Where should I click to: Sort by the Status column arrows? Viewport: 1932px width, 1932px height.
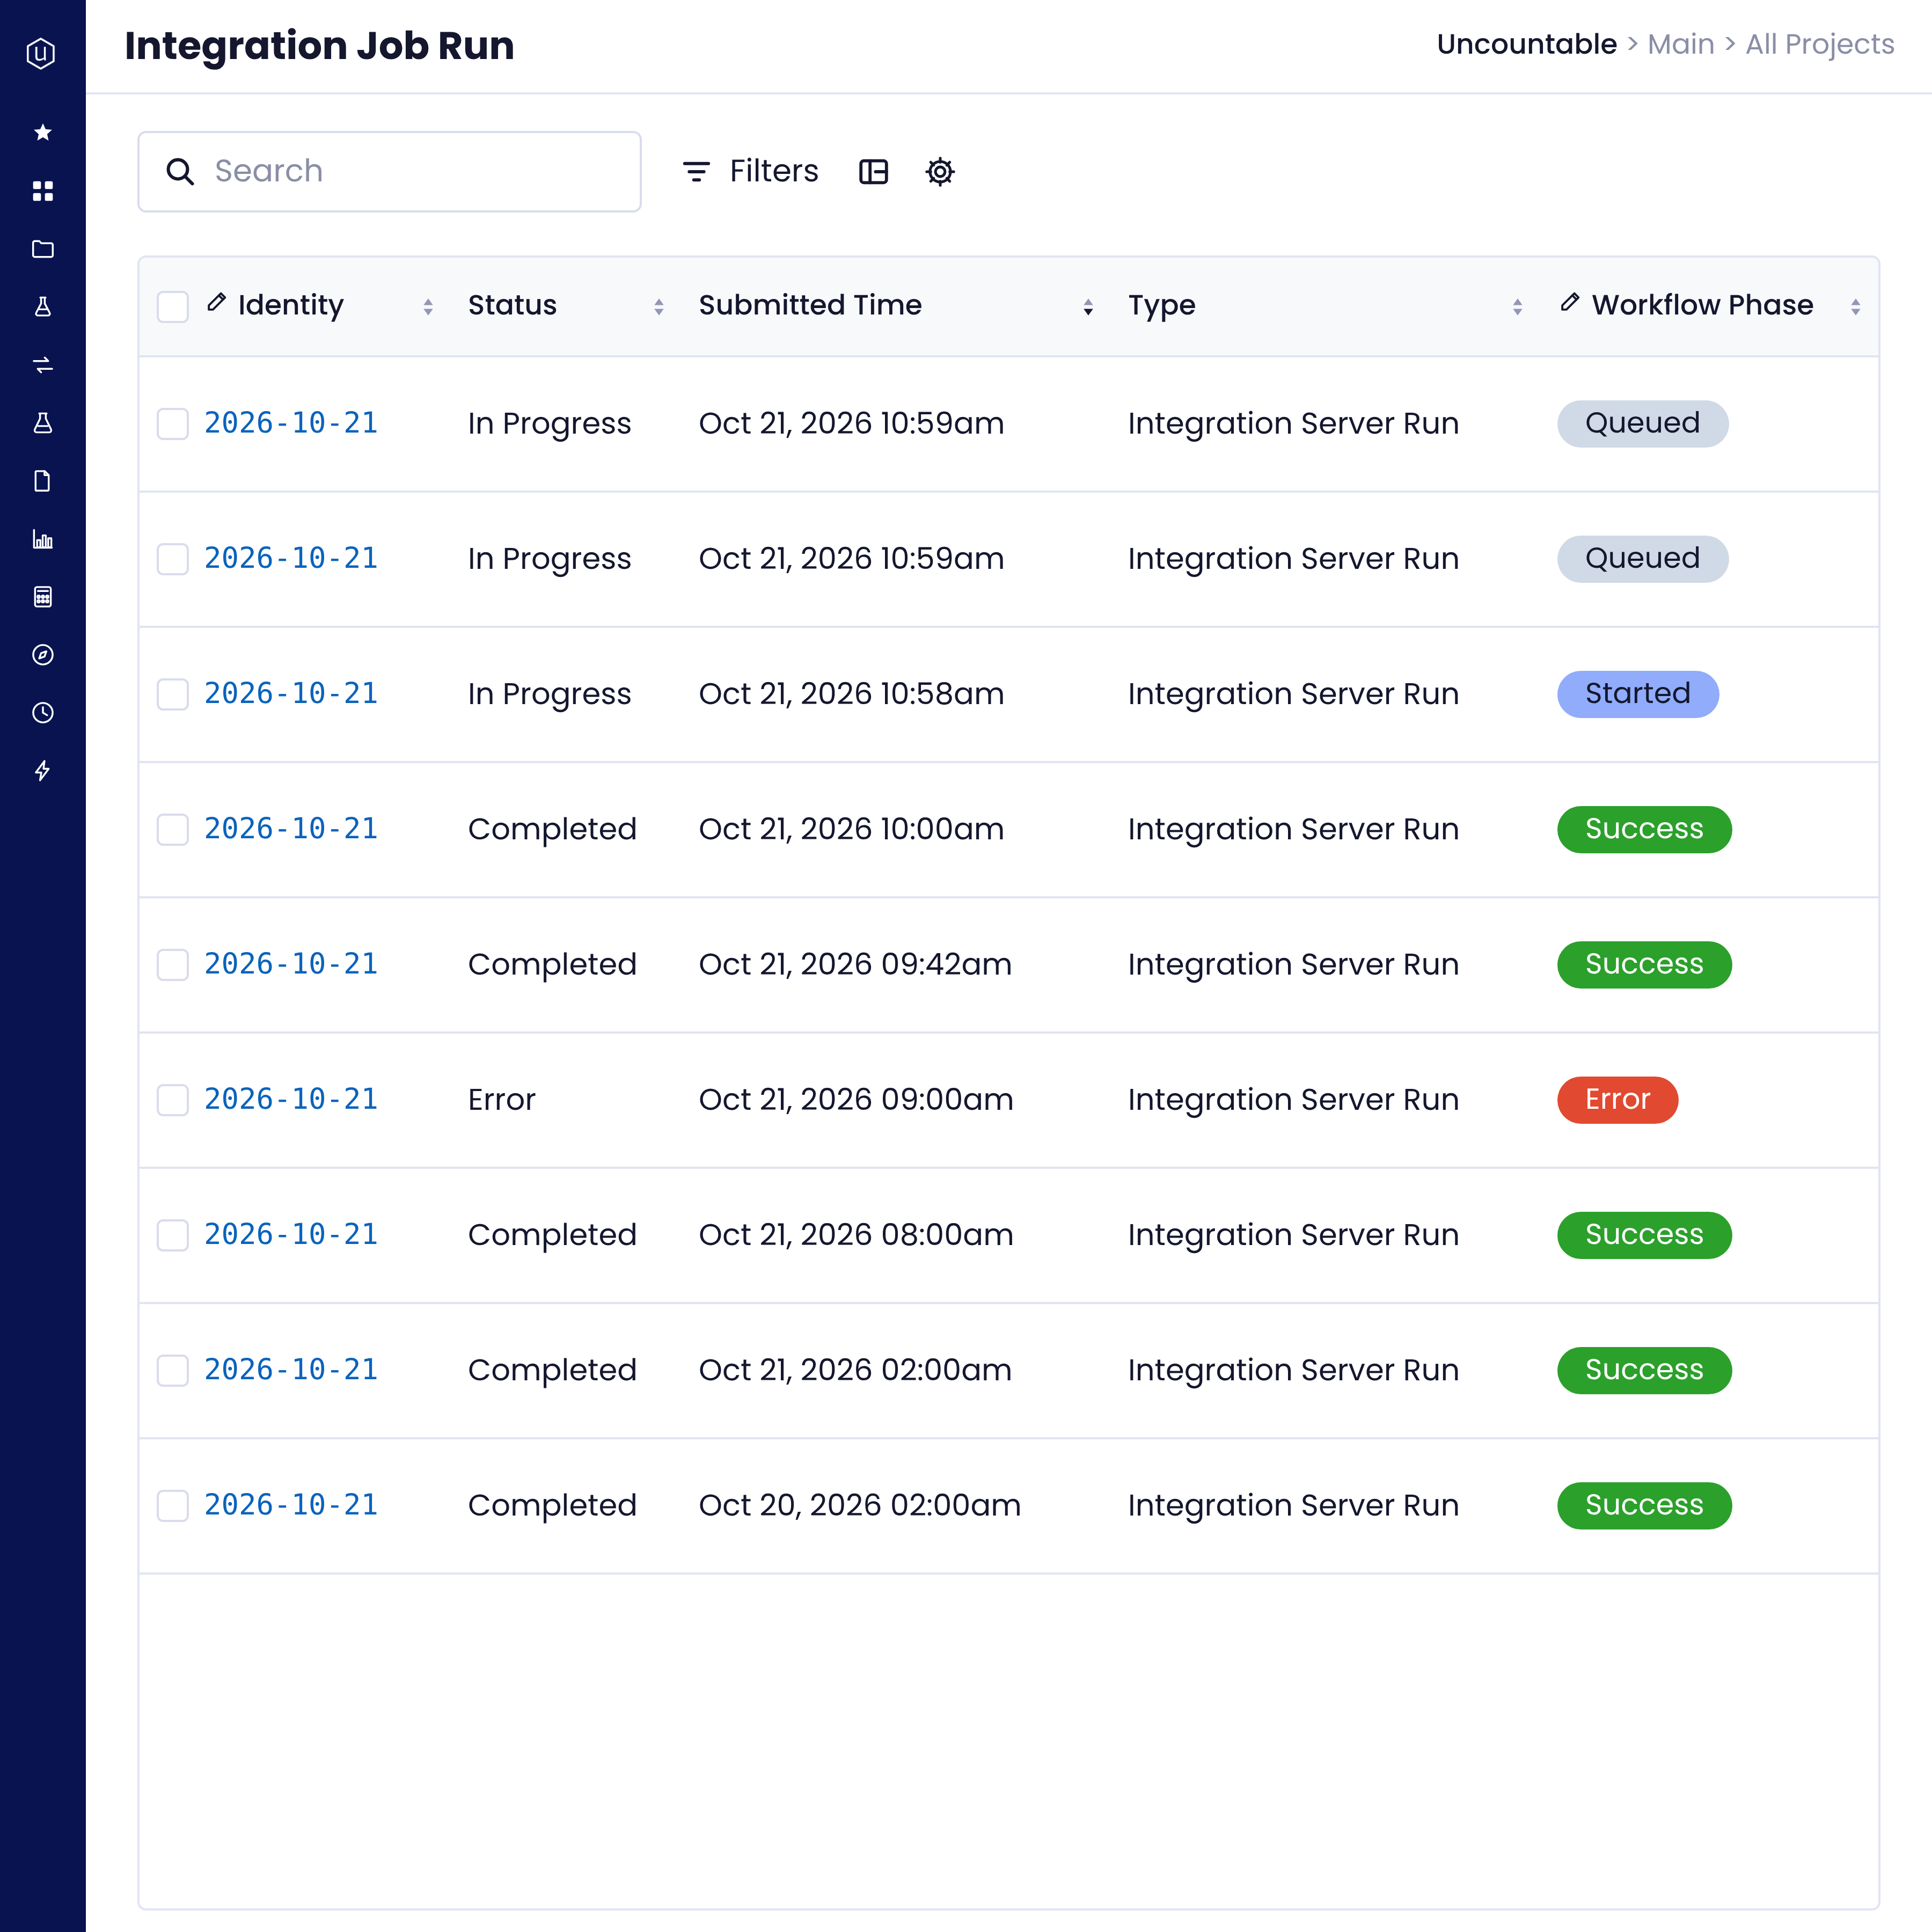coord(659,307)
